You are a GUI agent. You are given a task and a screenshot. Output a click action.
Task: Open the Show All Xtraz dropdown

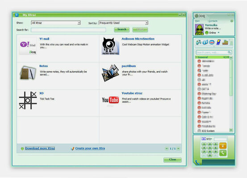pos(56,23)
